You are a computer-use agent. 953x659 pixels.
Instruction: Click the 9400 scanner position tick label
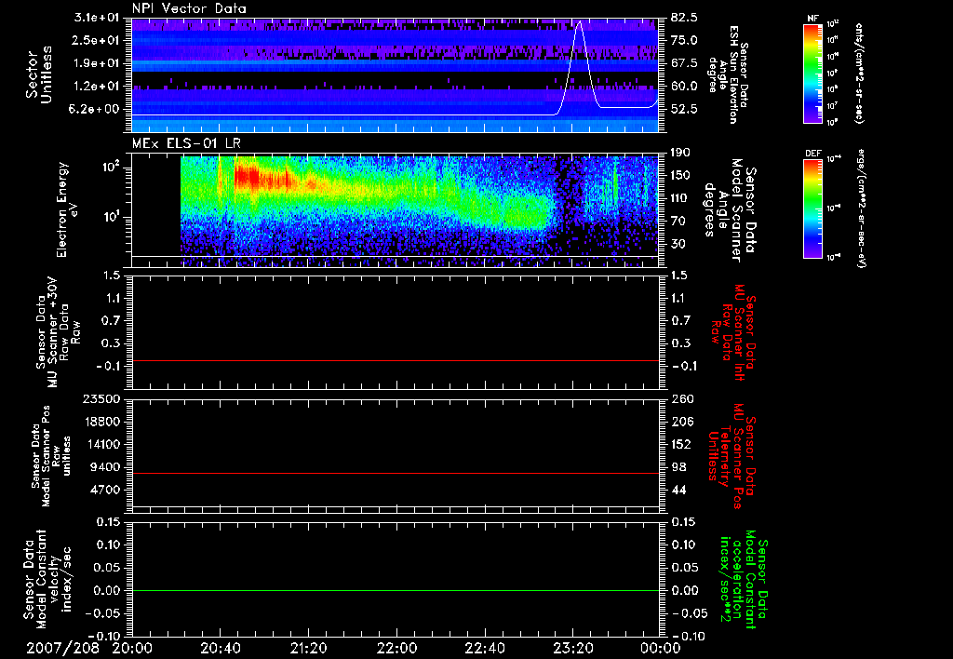click(x=104, y=467)
